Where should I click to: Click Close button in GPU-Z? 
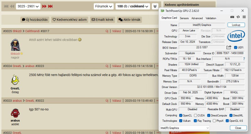(238, 128)
